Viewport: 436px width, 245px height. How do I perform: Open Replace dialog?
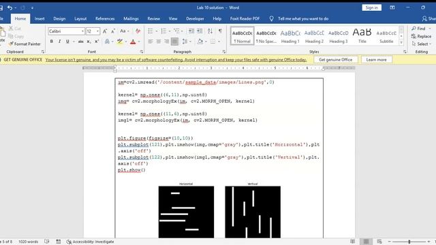(421, 36)
